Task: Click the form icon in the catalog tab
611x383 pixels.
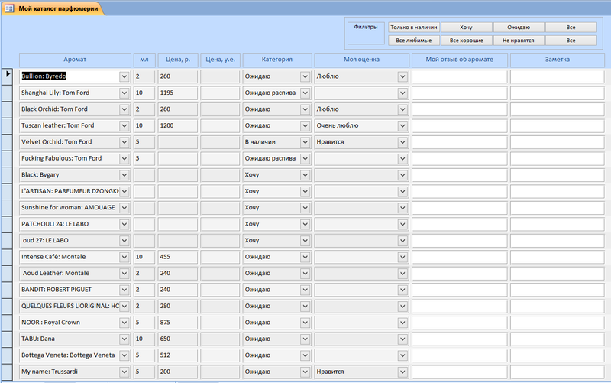Action: point(9,8)
